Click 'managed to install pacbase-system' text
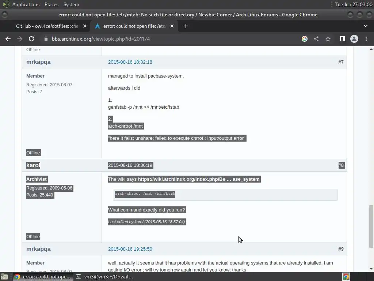Image resolution: width=374 pixels, height=281 pixels. pyautogui.click(x=146, y=76)
